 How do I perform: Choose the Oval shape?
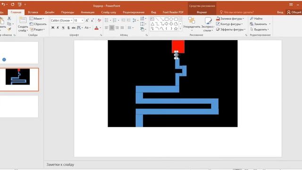[171, 19]
